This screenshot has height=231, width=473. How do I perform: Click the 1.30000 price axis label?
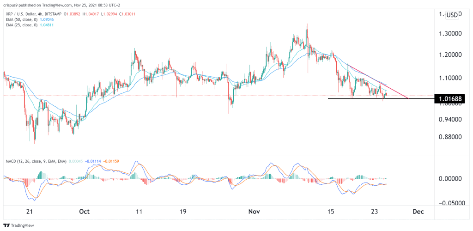point(449,34)
